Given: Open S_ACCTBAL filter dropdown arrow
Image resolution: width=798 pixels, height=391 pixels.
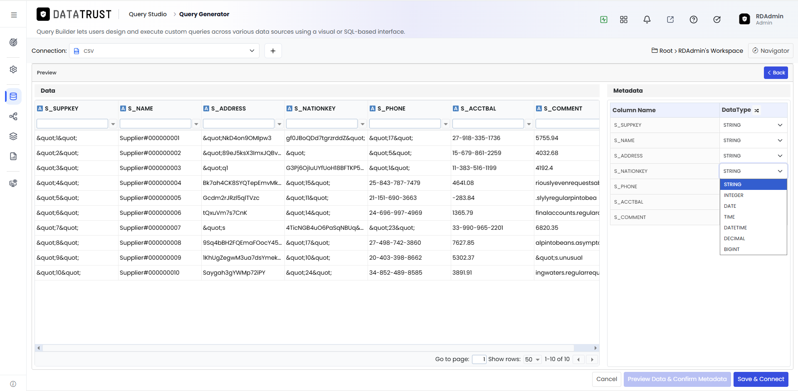Looking at the screenshot, I should point(529,124).
